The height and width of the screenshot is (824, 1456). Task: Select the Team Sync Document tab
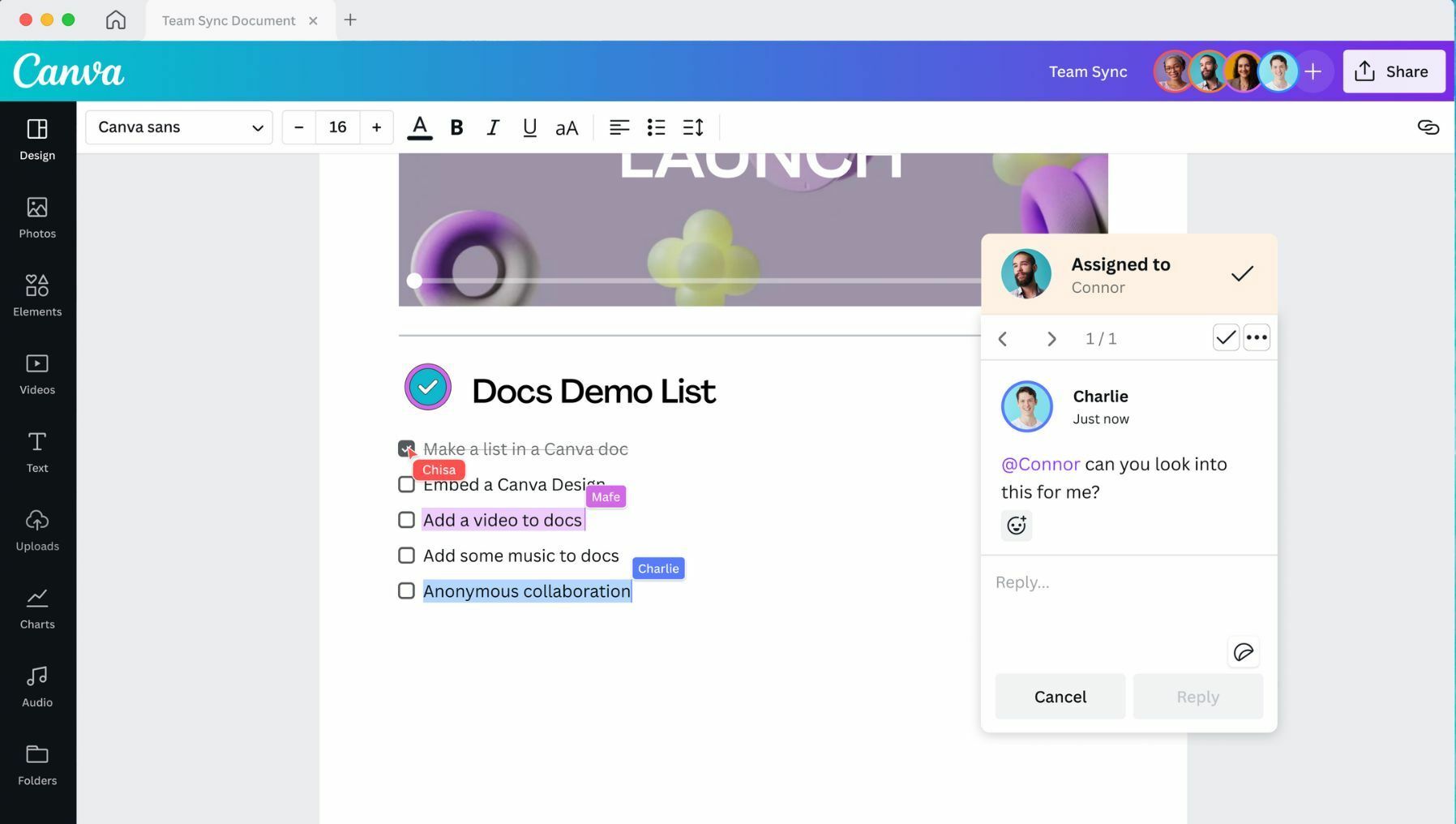point(228,20)
